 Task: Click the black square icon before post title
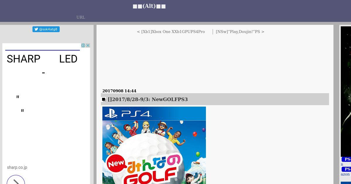[104, 99]
